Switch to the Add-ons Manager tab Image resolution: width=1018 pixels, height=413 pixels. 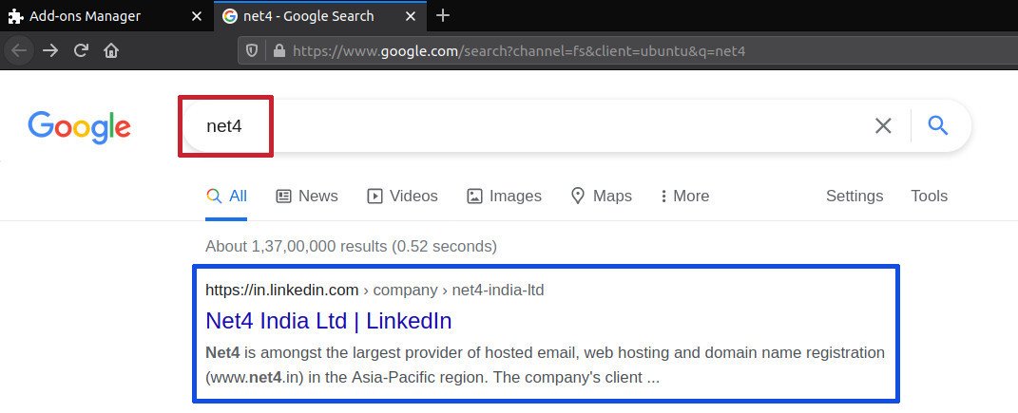click(106, 16)
